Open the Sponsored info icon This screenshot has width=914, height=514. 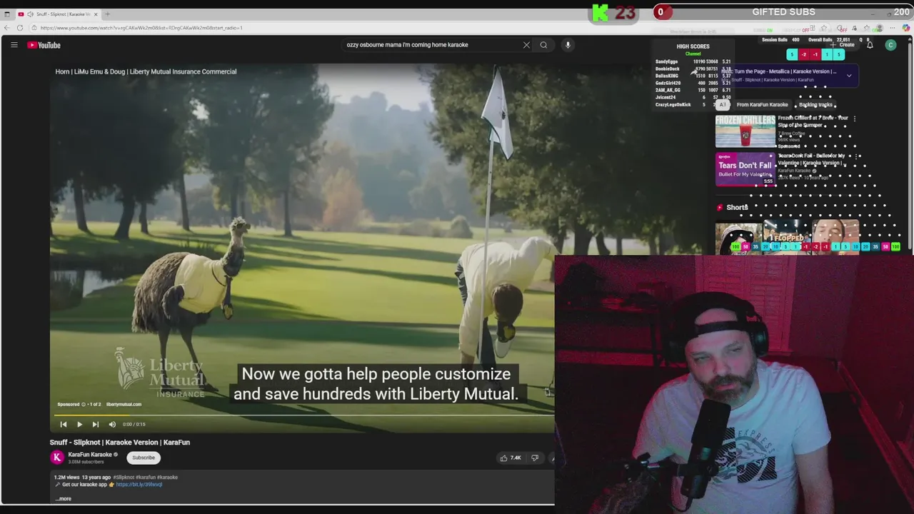click(x=83, y=404)
